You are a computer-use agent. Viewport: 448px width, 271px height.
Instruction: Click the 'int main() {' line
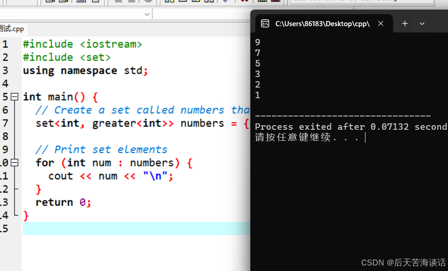[x=60, y=97]
